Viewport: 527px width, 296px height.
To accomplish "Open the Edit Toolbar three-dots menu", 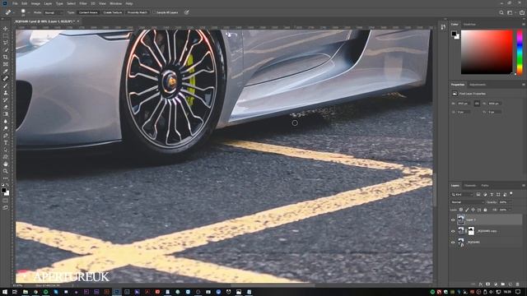I will click(x=6, y=178).
